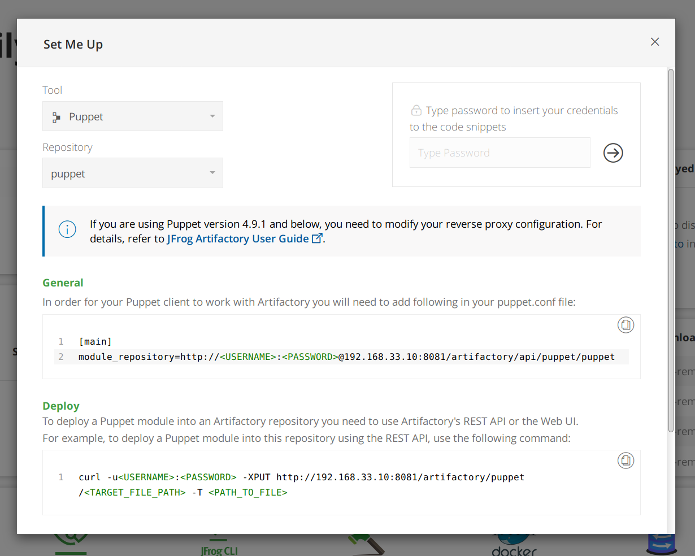Screen dimensions: 695x556
Task: Click the "Set Me Up" dialog title
Action: (73, 44)
